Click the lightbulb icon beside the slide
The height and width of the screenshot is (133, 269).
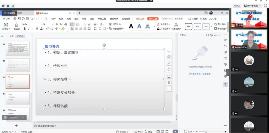click(x=169, y=83)
